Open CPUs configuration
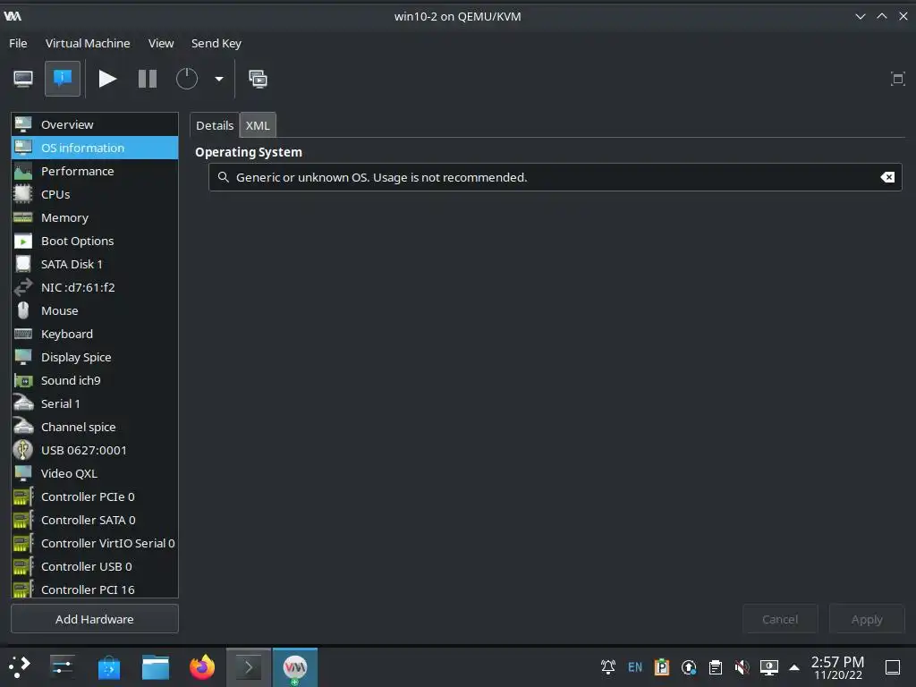 tap(95, 194)
